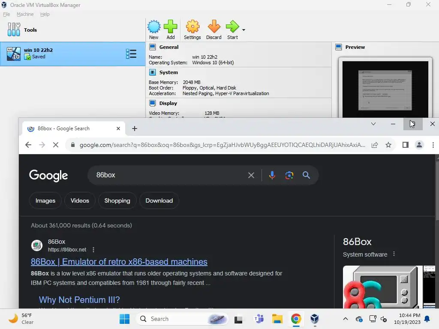Image resolution: width=439 pixels, height=329 pixels.
Task: Open the weather widget showing 56°F
Action: pyautogui.click(x=21, y=319)
